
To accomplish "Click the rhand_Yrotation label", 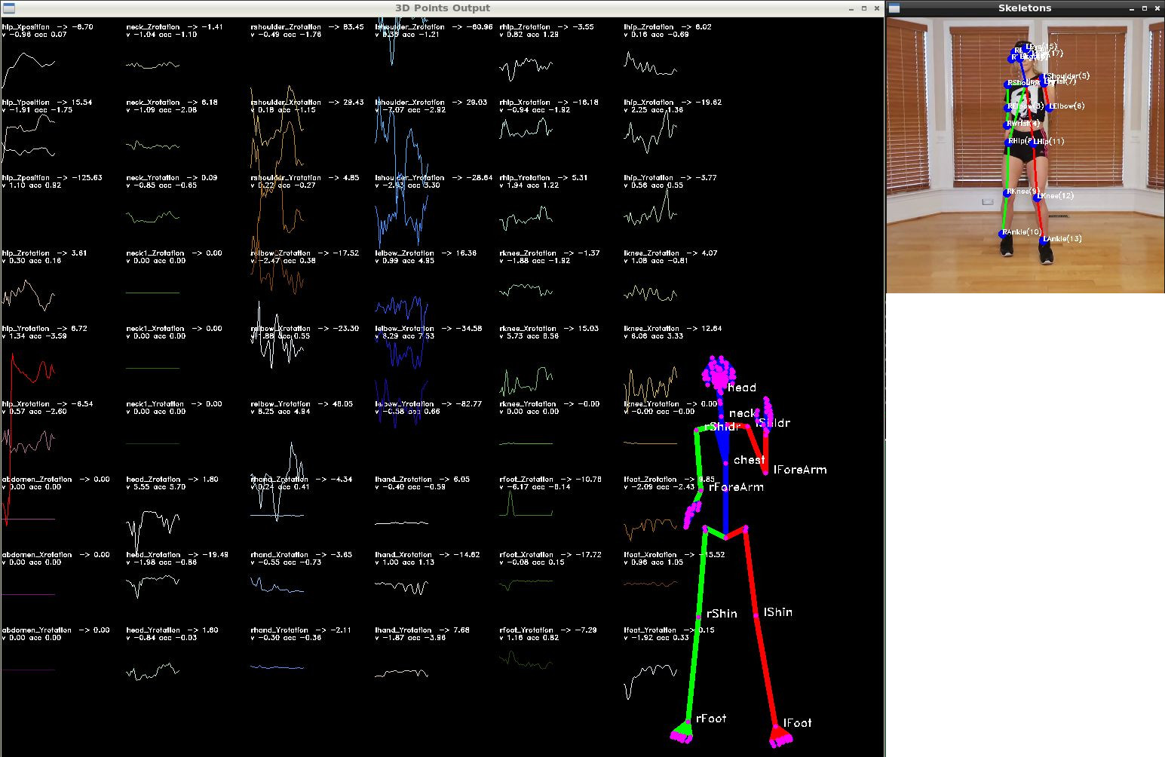I will 279,630.
